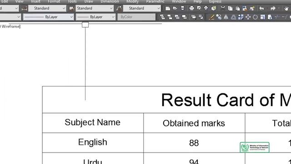Click the Publish icon
The height and width of the screenshot is (164, 291).
point(206,8)
